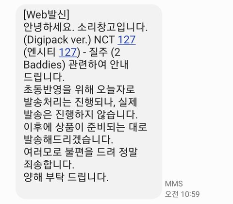Click the [Web발신] header text
The width and height of the screenshot is (233, 204).
(x=47, y=15)
